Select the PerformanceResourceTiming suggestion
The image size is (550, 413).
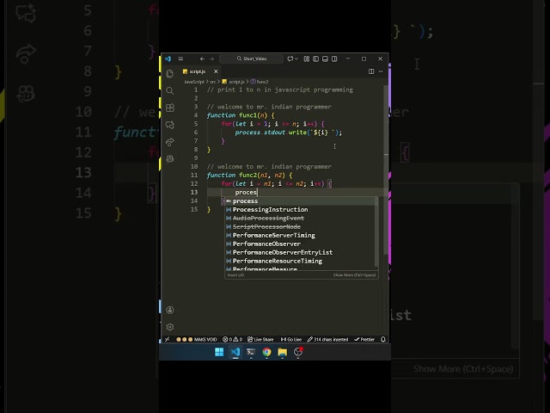[300, 261]
